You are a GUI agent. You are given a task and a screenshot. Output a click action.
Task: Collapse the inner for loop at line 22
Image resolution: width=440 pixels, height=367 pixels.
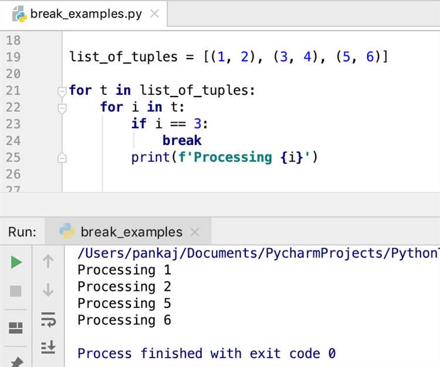click(x=62, y=108)
